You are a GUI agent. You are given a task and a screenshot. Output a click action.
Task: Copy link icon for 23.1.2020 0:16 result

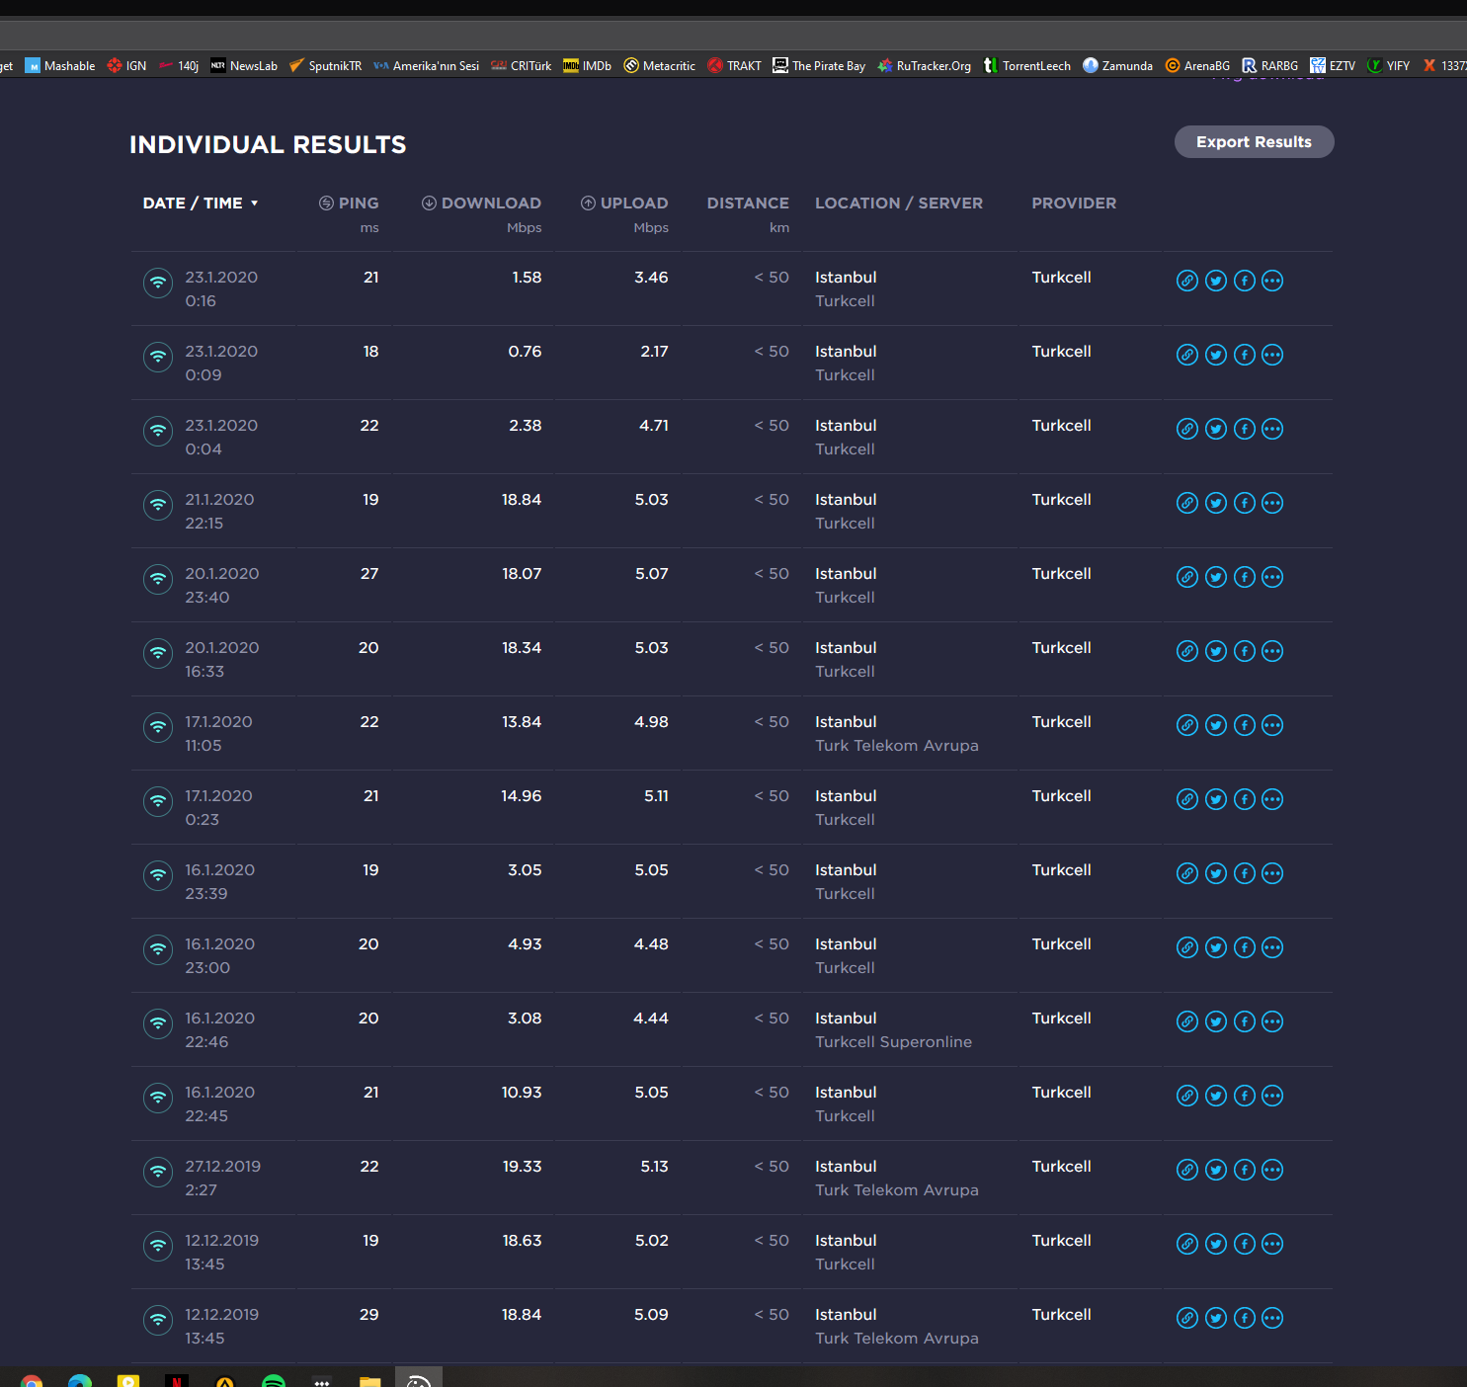[1187, 281]
